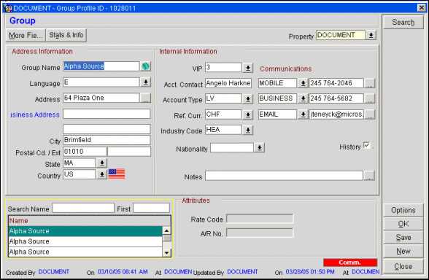This screenshot has width=429, height=280.
Task: Click the name list scrollbar down arrow
Action: click(x=166, y=253)
